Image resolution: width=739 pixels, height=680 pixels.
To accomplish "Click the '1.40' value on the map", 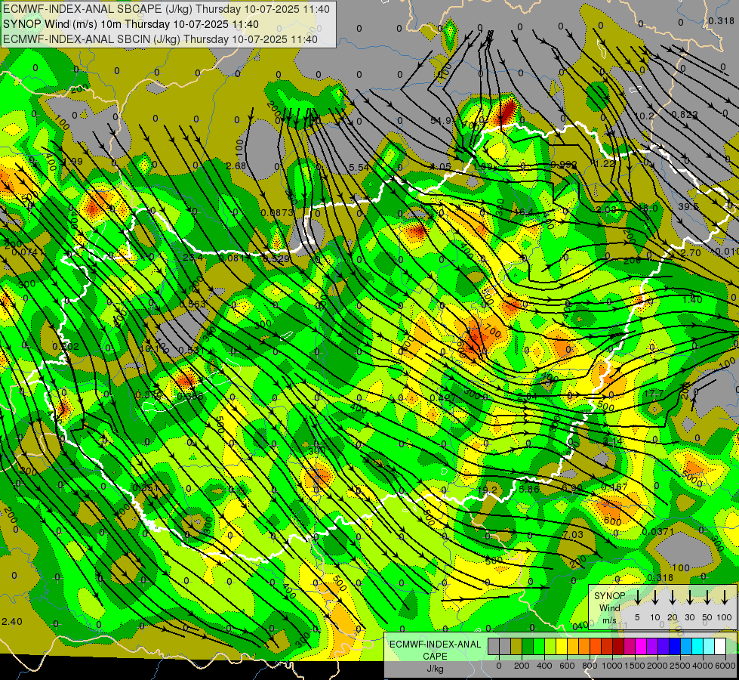I will point(692,299).
